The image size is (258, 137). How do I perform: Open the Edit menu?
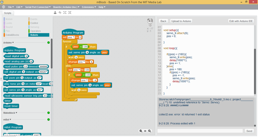coord(19,7)
